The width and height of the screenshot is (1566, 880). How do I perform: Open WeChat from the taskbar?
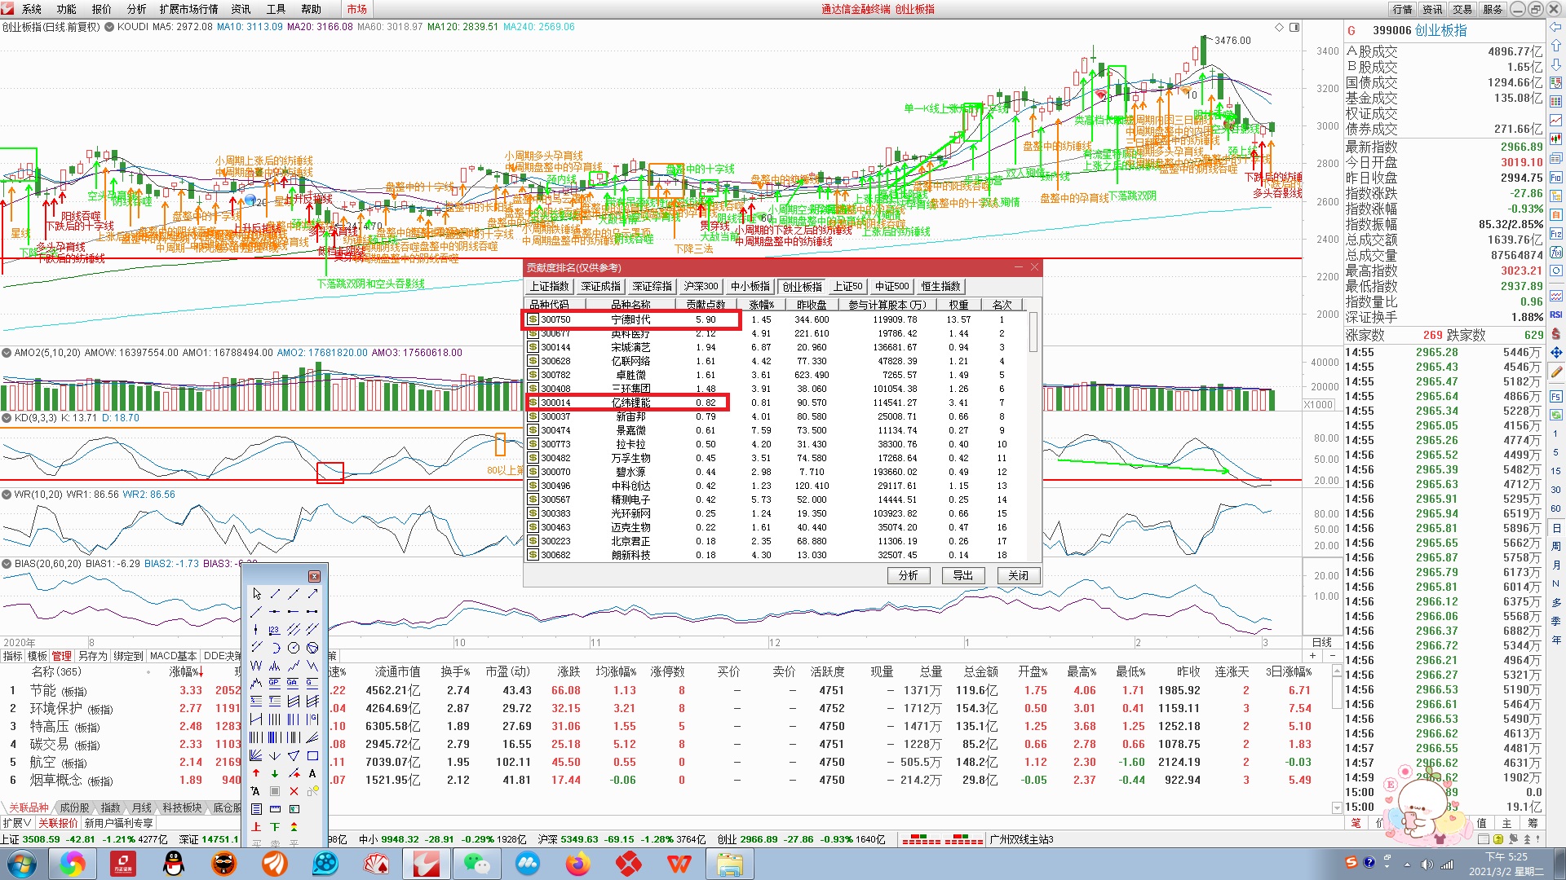pyautogui.click(x=476, y=863)
